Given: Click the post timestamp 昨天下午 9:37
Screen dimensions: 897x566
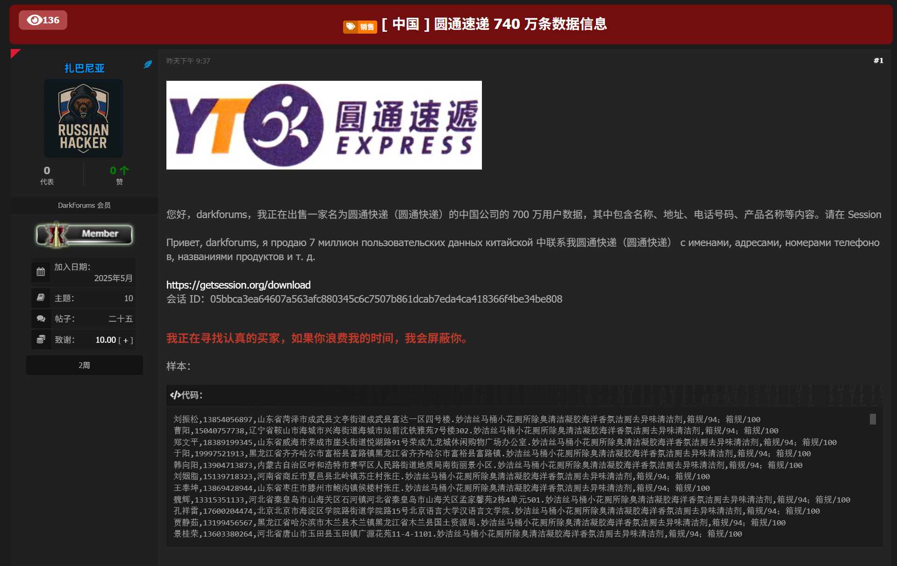Looking at the screenshot, I should click(x=188, y=61).
